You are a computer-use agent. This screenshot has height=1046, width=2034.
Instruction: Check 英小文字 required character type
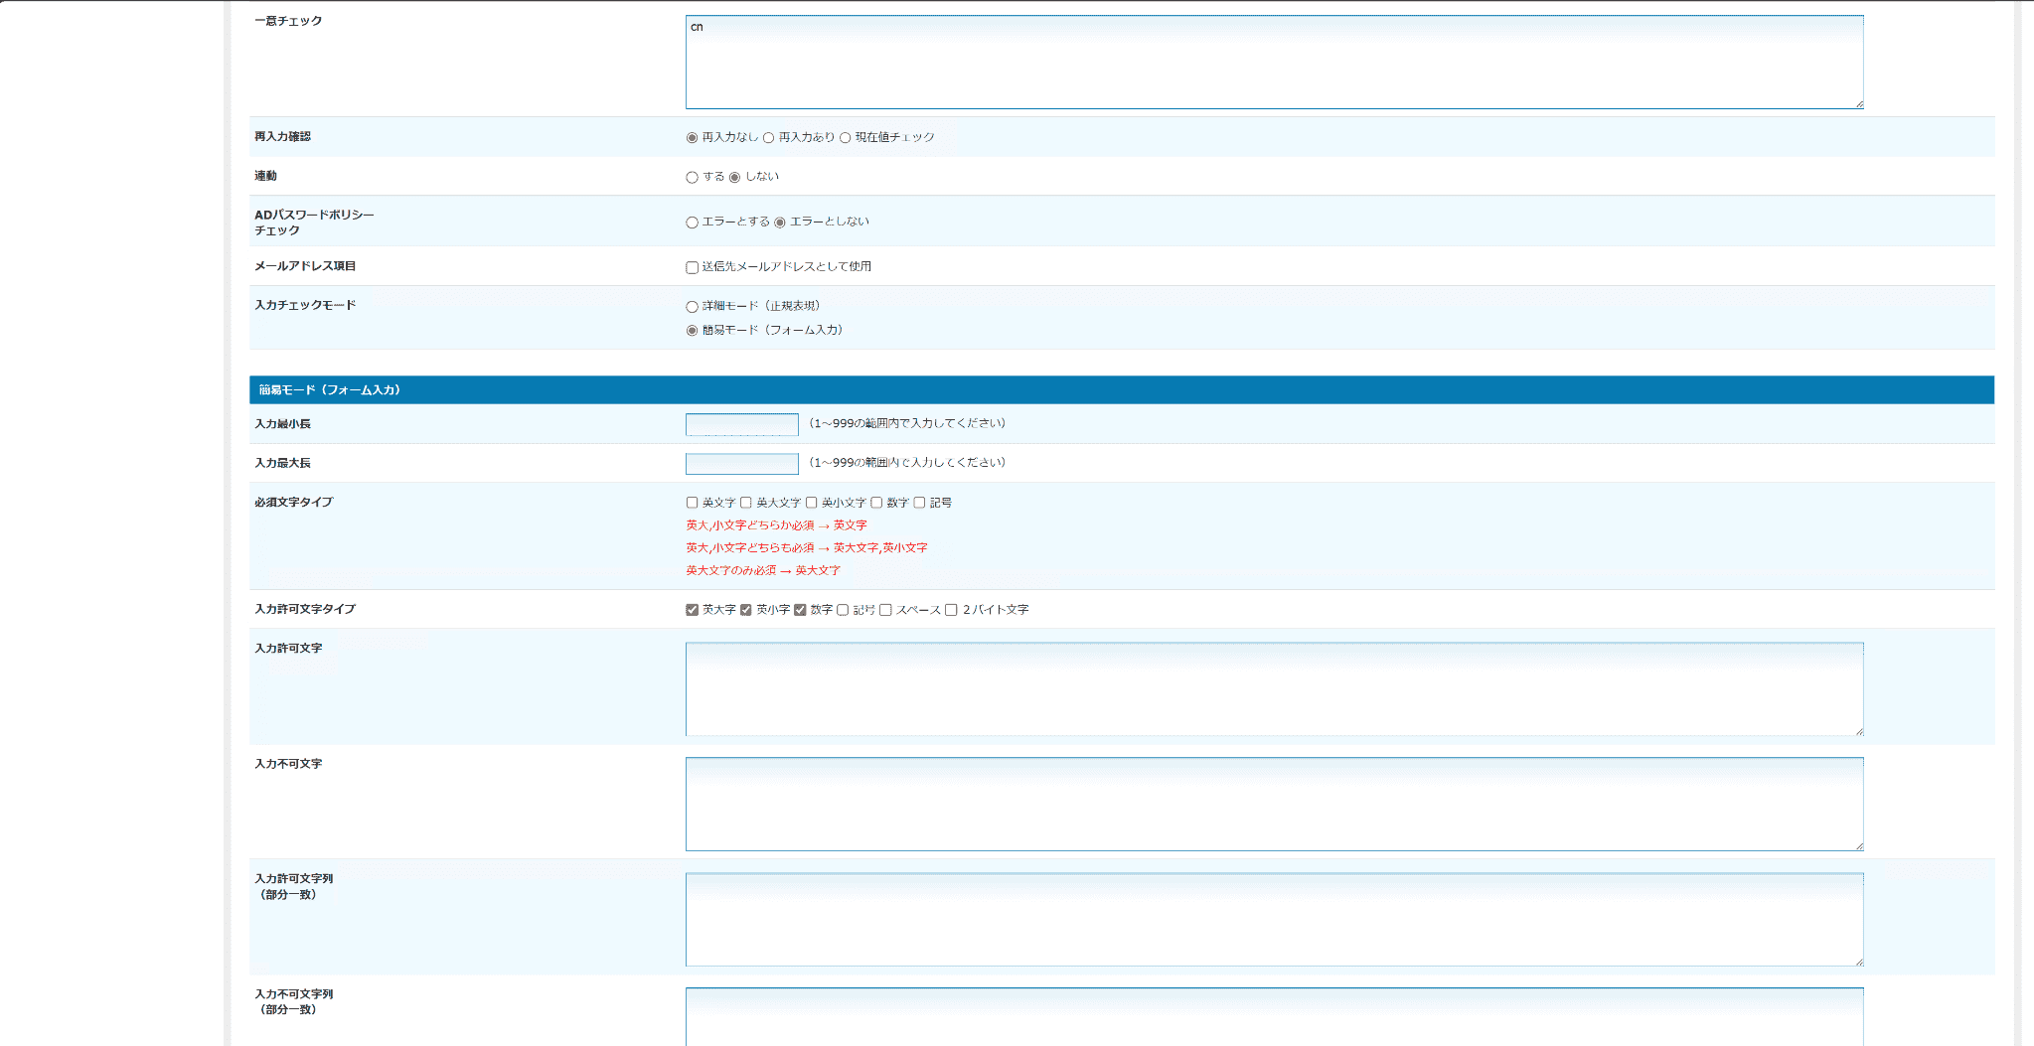click(812, 503)
